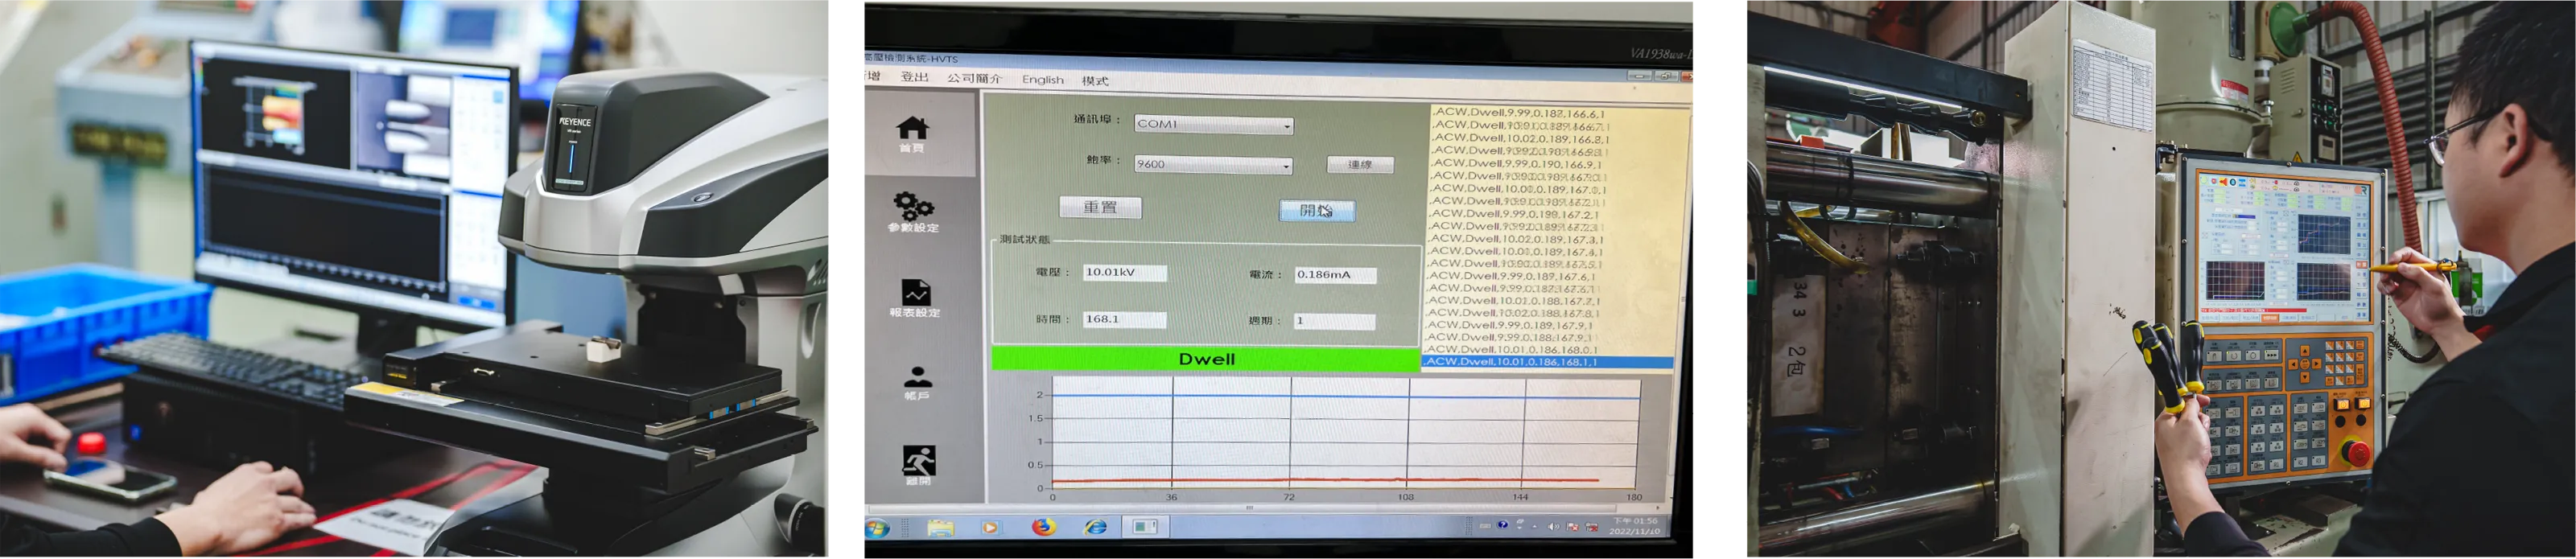Open Internet Explorer from the taskbar
The width and height of the screenshot is (2576, 559).
coord(1095,527)
